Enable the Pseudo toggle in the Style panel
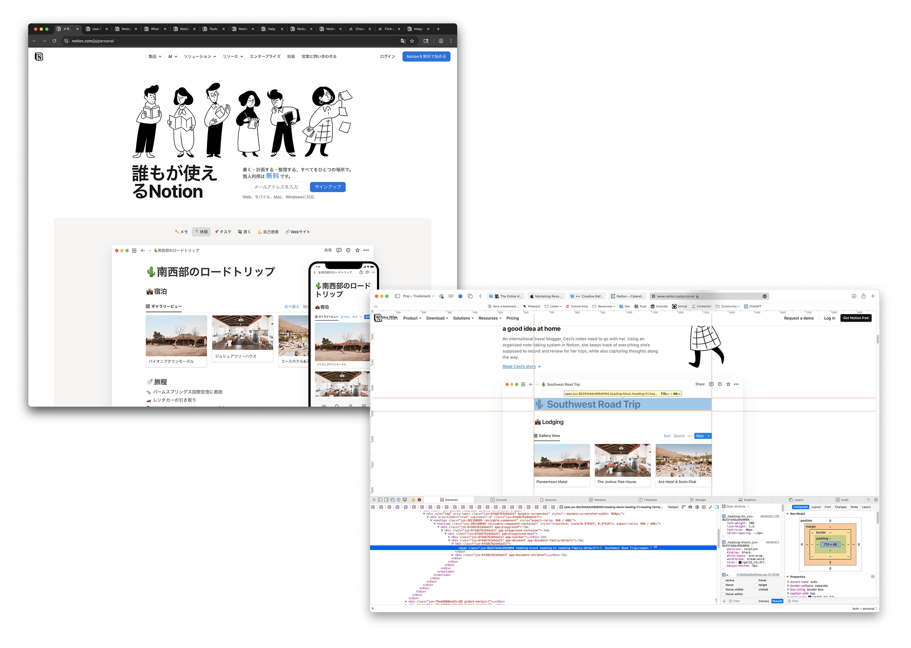The width and height of the screenshot is (911, 648). (x=777, y=601)
